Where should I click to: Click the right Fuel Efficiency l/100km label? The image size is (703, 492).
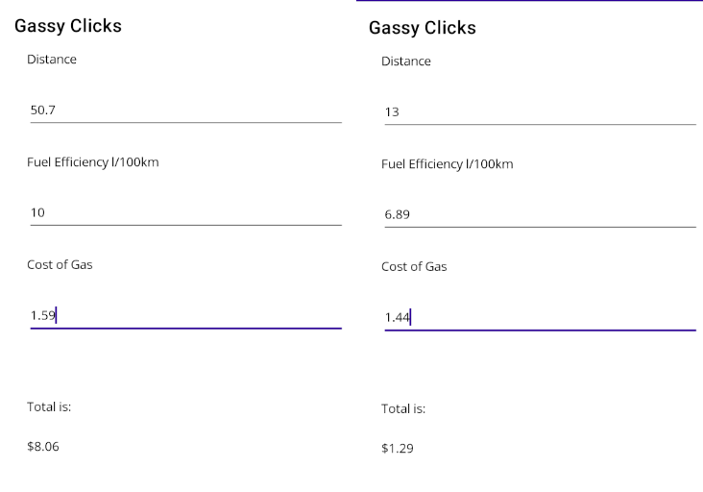click(448, 163)
